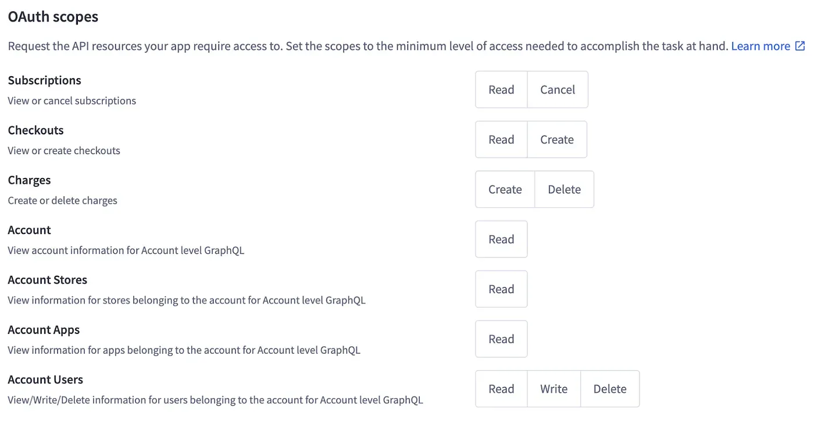Toggle Delete scope for Account Users
Image resolution: width=814 pixels, height=430 pixels.
click(x=610, y=389)
